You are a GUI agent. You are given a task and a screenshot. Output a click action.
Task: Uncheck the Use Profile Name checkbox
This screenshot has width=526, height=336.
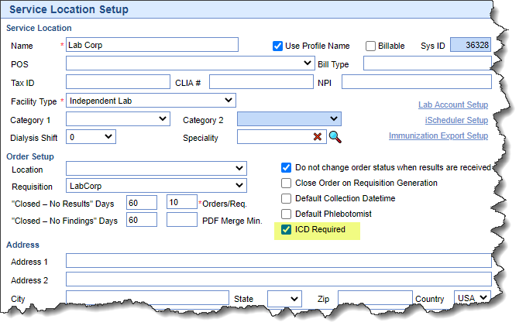click(x=277, y=46)
